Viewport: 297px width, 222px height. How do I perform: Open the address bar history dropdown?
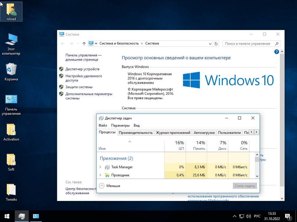click(x=210, y=44)
